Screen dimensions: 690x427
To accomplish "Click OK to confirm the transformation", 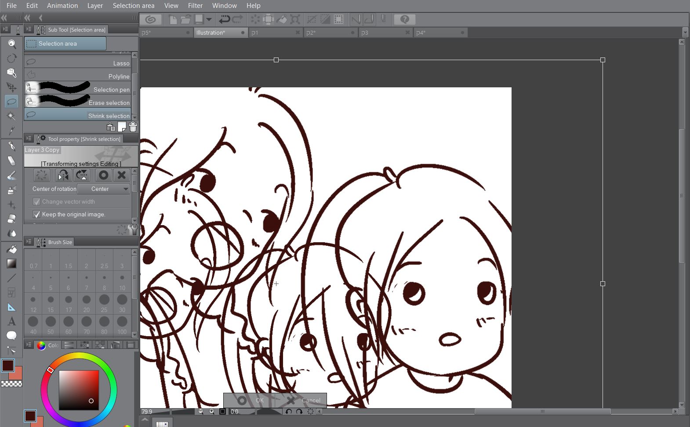I will click(250, 400).
